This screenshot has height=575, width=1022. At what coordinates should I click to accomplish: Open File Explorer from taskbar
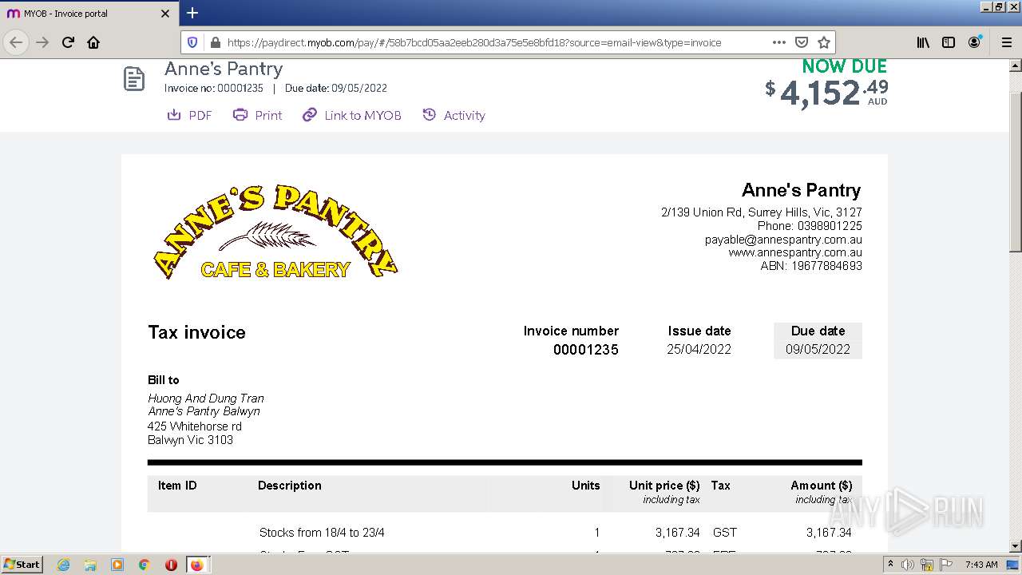90,565
